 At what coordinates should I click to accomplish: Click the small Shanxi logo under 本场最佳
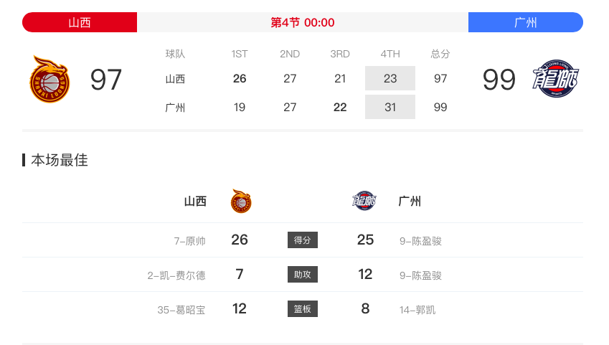[x=241, y=201]
